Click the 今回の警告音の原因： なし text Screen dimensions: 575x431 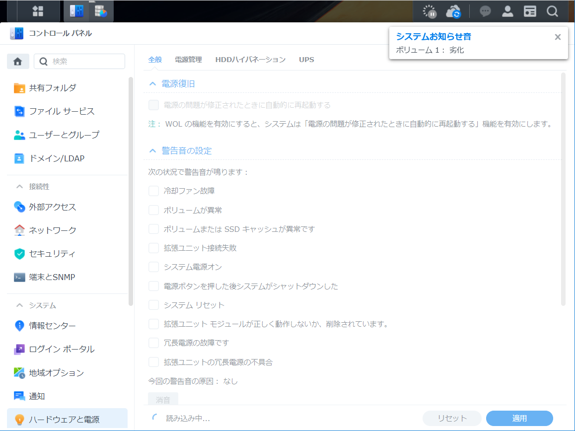tap(193, 381)
